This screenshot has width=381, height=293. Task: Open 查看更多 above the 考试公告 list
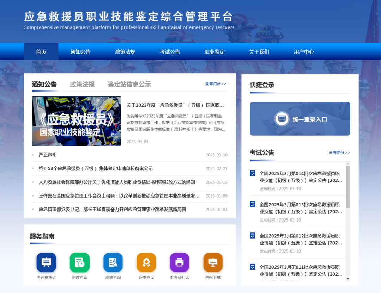[x=339, y=152]
